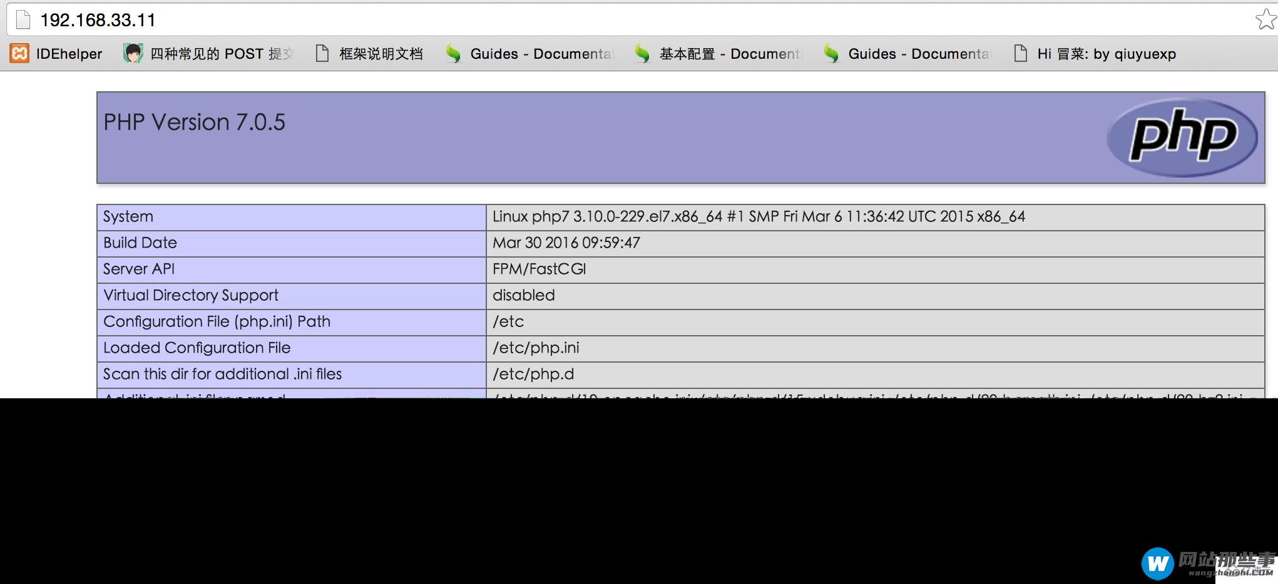Click the document icon beside Hi 冒菜
The height and width of the screenshot is (584, 1278).
point(1021,54)
